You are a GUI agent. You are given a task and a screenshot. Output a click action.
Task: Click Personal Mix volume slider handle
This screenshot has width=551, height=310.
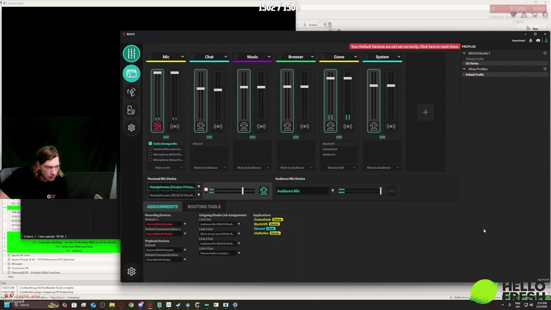point(242,191)
